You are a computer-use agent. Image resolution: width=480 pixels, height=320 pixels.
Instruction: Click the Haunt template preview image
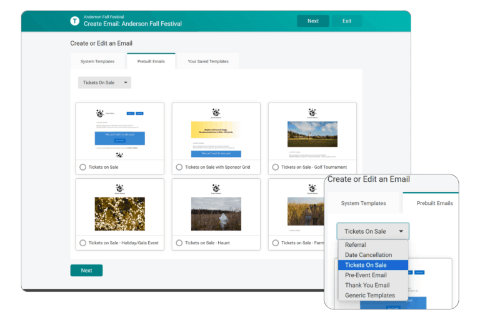point(216,214)
